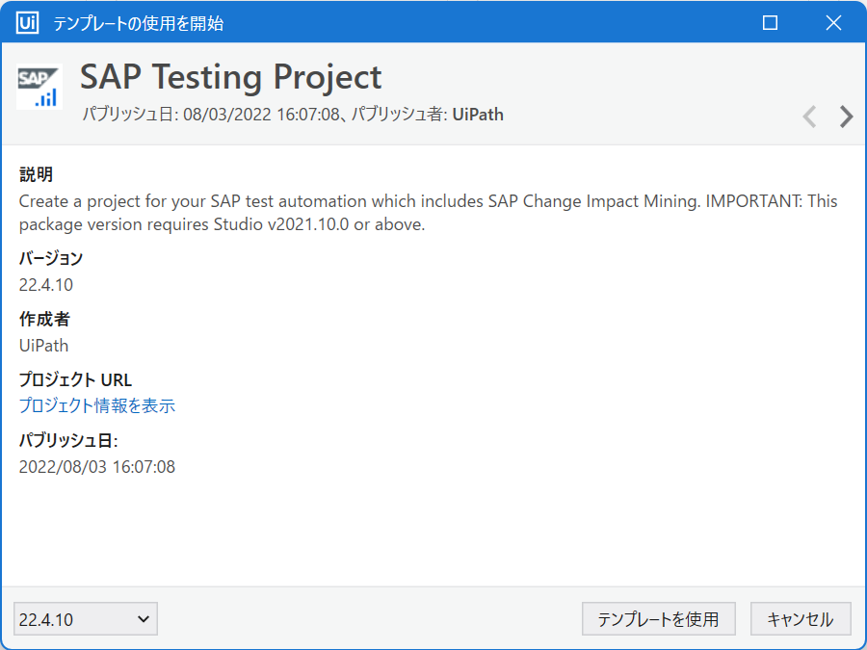Click the テンプレートを使用 button
Image resolution: width=867 pixels, height=650 pixels.
pos(659,619)
